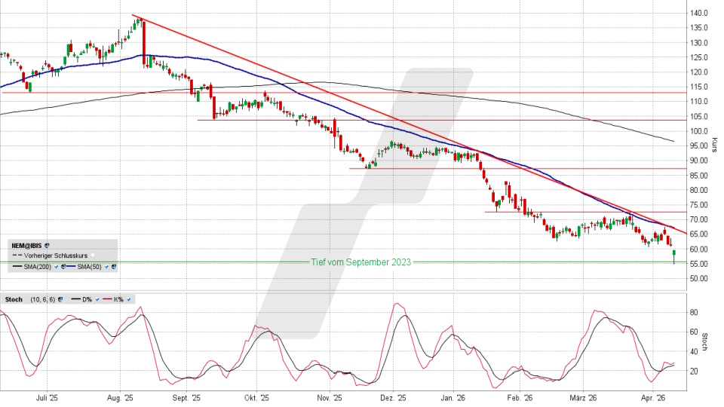Viewport: 724px width, 407px height.
Task: Click the SMA(200) legend label
Action: [35, 267]
